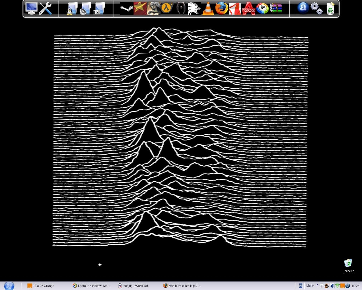Image resolution: width=362 pixels, height=290 pixels.
Task: Click the blue-and-white tray icon
Action: pyautogui.click(x=332, y=286)
